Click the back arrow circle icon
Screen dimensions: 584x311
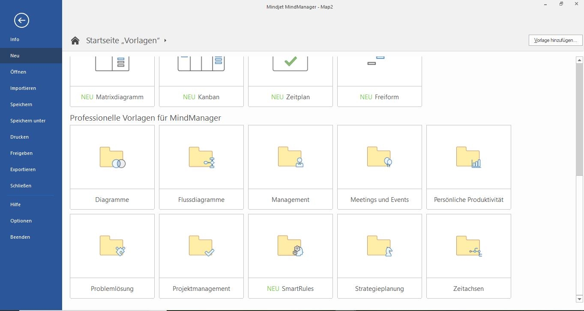click(21, 20)
